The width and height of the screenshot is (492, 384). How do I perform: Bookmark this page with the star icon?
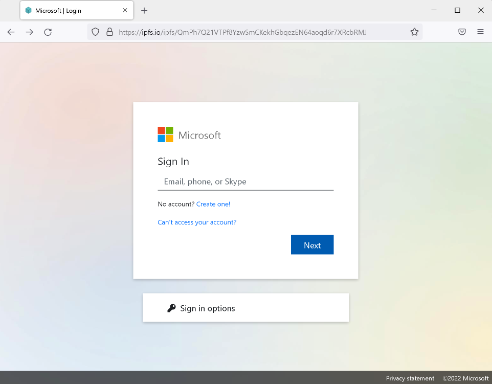[414, 32]
